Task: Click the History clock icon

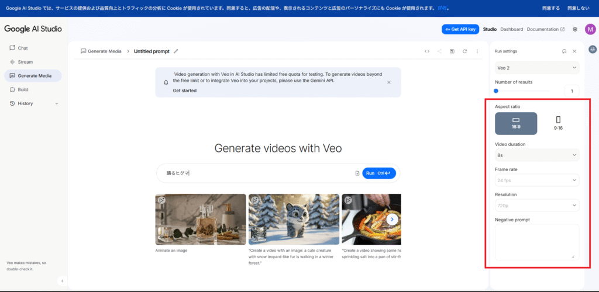Action: click(12, 103)
